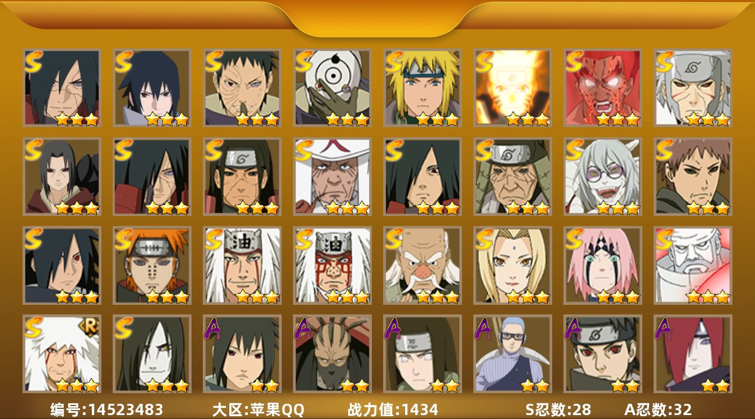Click the 战力值:1434 power value label
The height and width of the screenshot is (419, 755).
click(x=393, y=409)
